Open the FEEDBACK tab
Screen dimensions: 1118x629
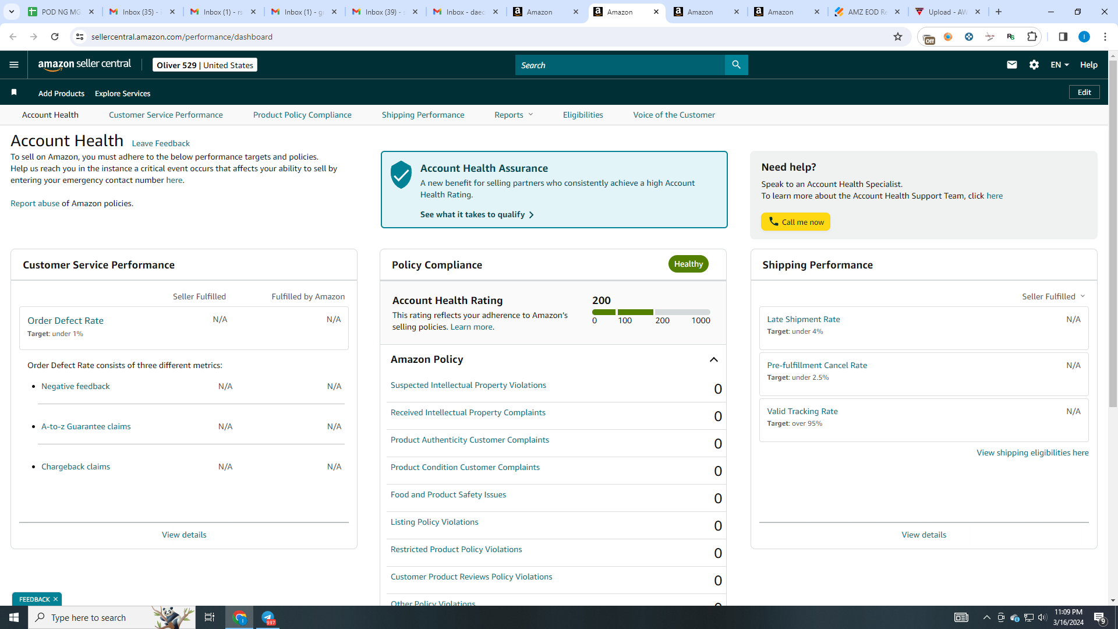tap(34, 599)
